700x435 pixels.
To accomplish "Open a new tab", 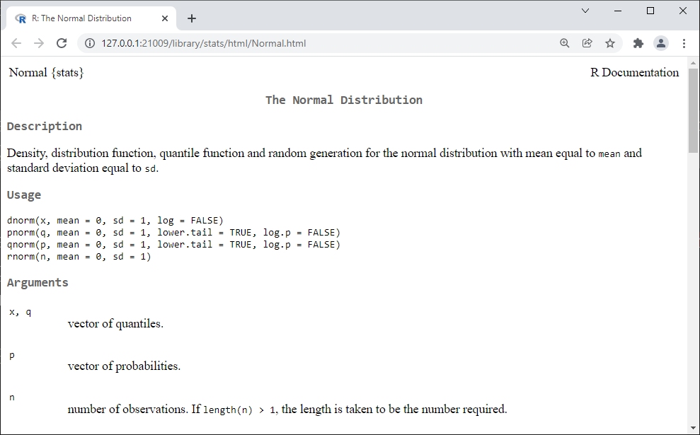I will click(x=192, y=18).
